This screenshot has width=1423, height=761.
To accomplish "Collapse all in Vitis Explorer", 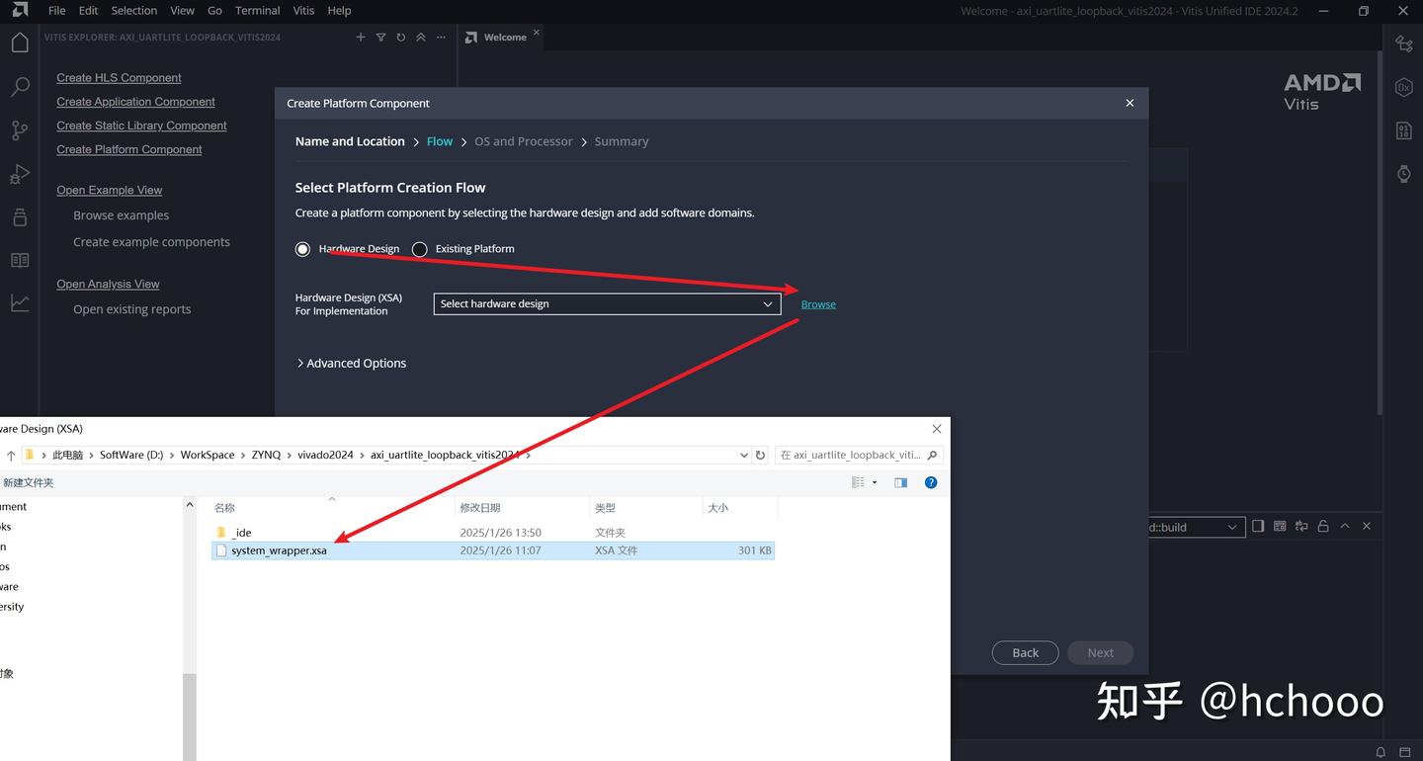I will click(x=420, y=38).
